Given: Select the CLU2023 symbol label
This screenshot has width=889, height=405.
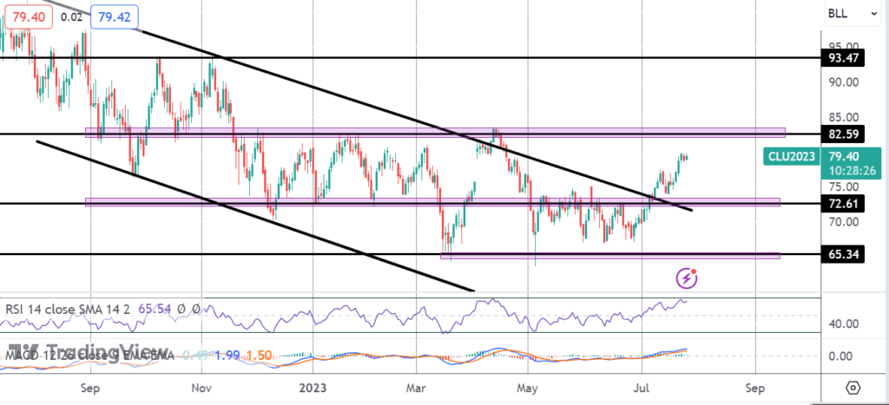Looking at the screenshot, I should tap(791, 157).
